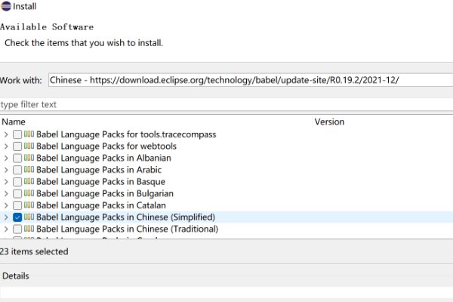Click the Eclipse icon in Install title

tap(6, 6)
